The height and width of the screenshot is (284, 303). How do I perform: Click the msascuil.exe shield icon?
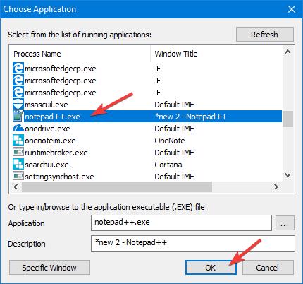pos(18,105)
